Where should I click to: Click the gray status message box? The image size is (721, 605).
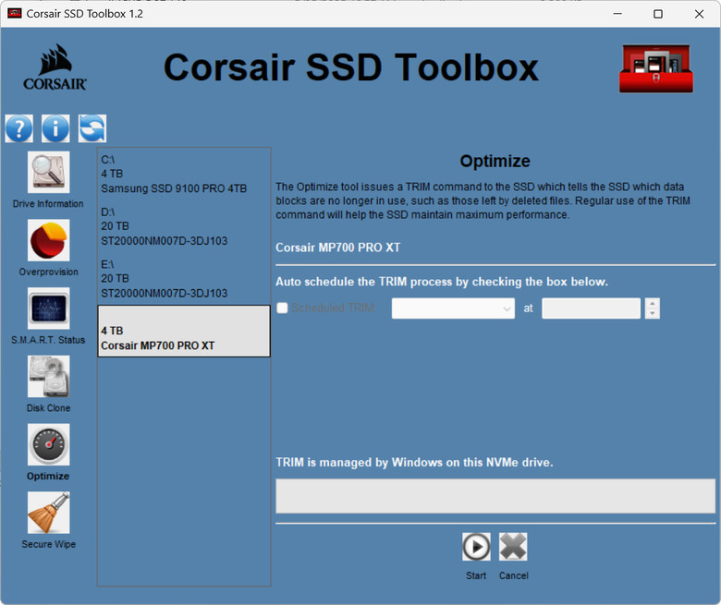[495, 496]
